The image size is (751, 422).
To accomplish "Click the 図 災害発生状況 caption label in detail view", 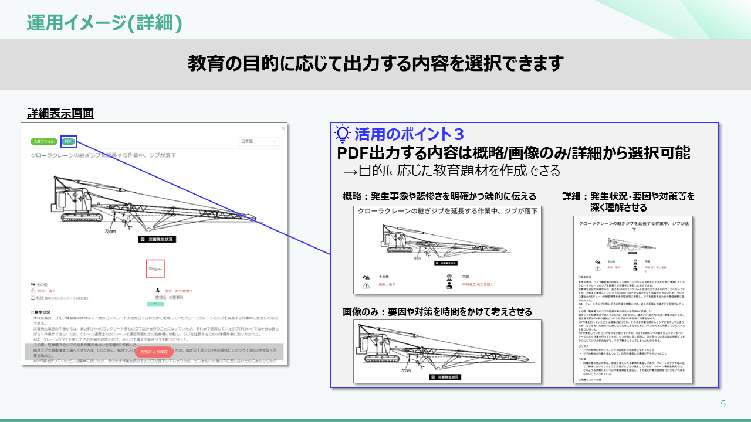I will (x=156, y=240).
